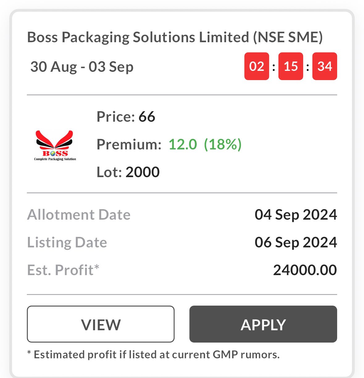Click the green (18%) premium percentage
Screen dimensions: 364x378
click(x=223, y=144)
